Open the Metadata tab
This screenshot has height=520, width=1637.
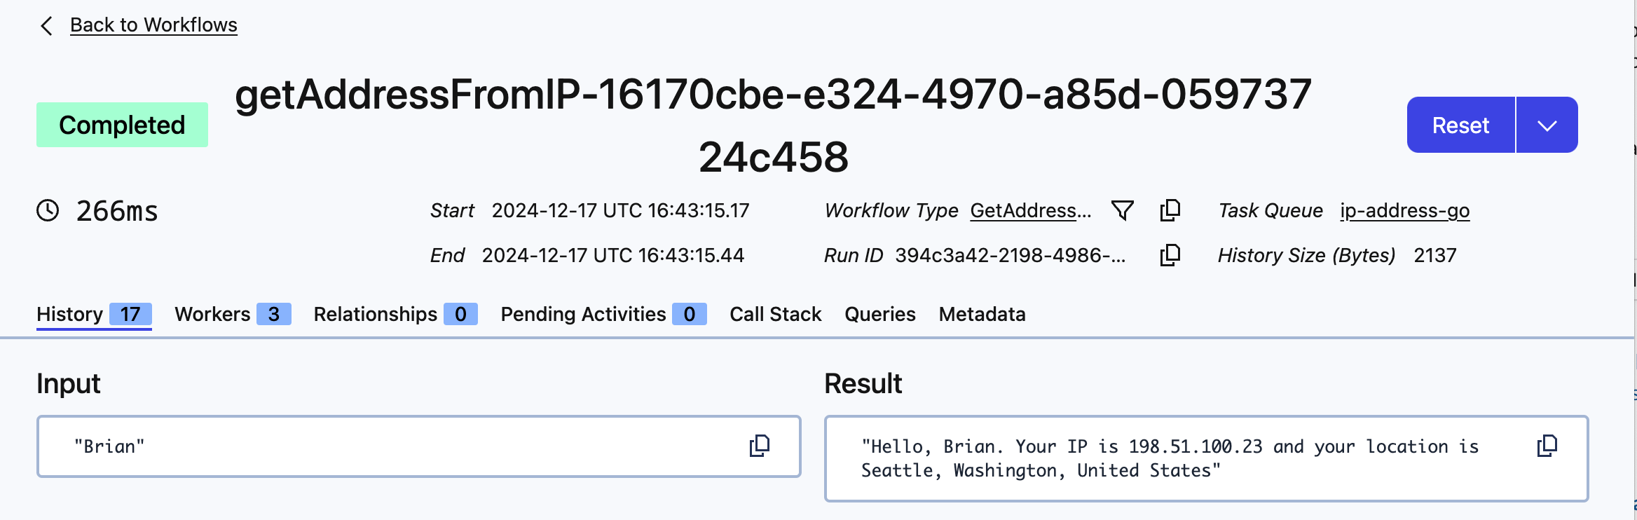[981, 314]
